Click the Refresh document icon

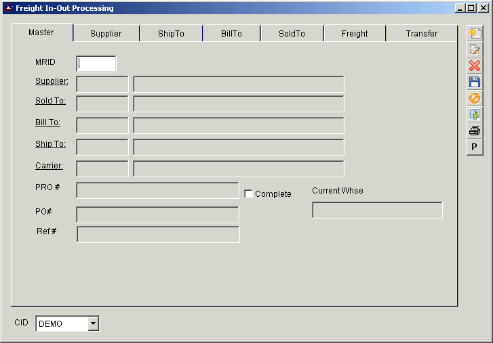[x=475, y=114]
